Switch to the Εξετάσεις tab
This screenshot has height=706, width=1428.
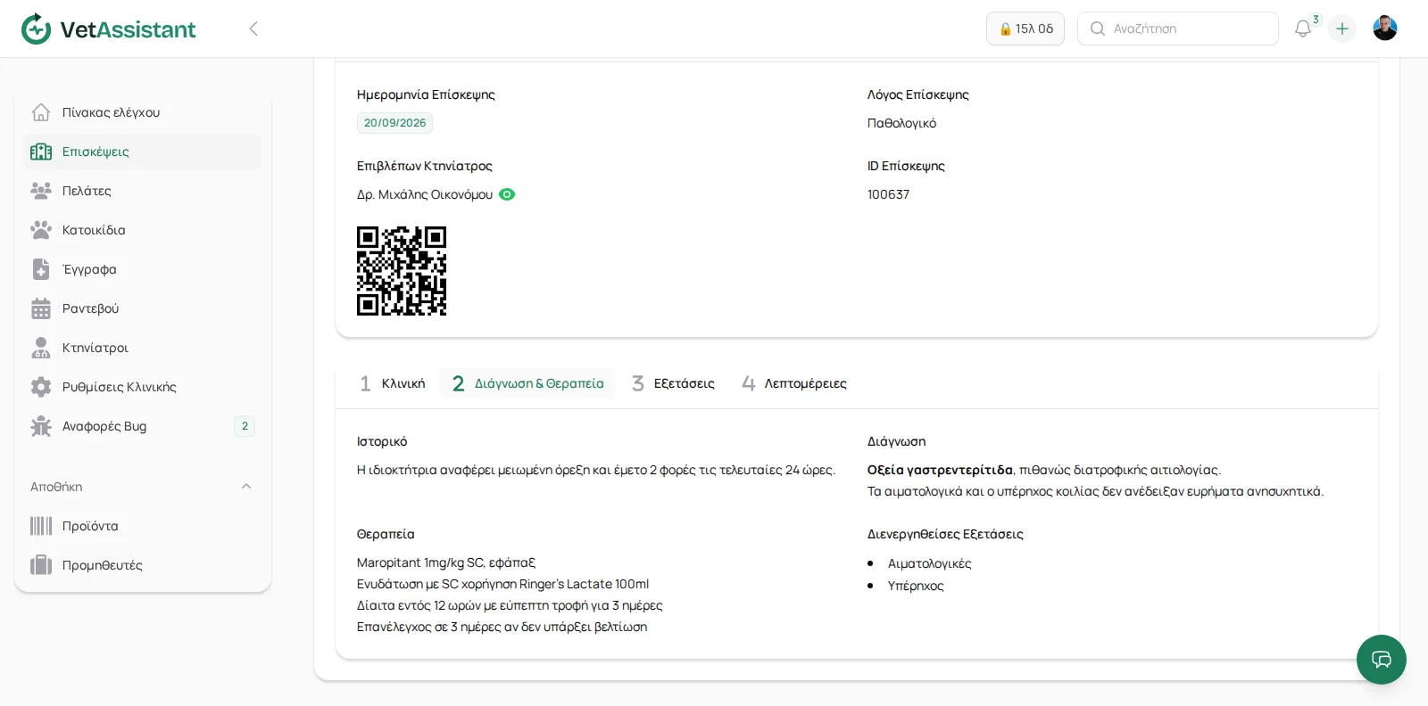(x=673, y=383)
